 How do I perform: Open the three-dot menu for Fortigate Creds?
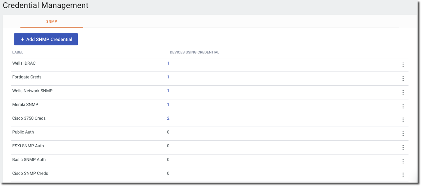click(403, 79)
